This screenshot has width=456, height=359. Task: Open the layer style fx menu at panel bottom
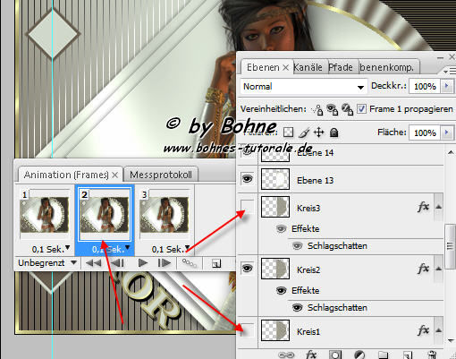point(310,355)
